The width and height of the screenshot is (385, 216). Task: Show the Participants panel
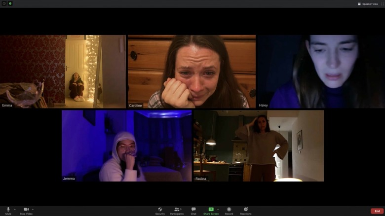(x=177, y=211)
